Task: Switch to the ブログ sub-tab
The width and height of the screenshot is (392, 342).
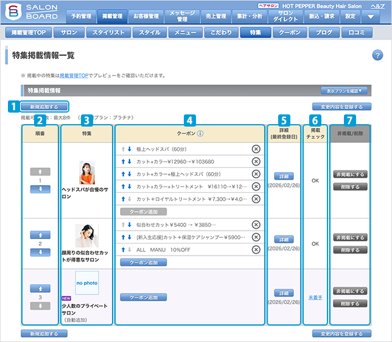Action: click(324, 32)
